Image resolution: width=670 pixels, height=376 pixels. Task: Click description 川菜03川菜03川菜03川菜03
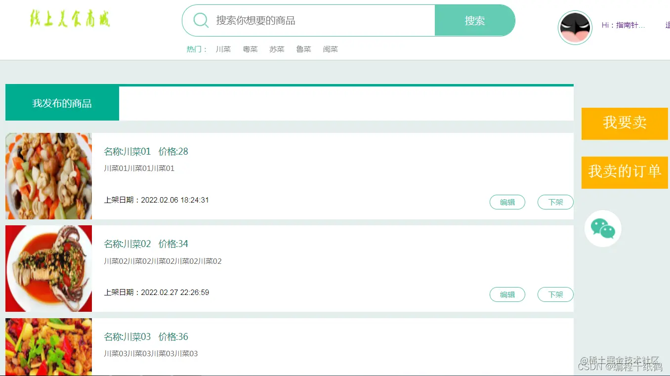tap(151, 354)
